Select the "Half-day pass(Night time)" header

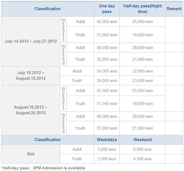[x=142, y=9]
